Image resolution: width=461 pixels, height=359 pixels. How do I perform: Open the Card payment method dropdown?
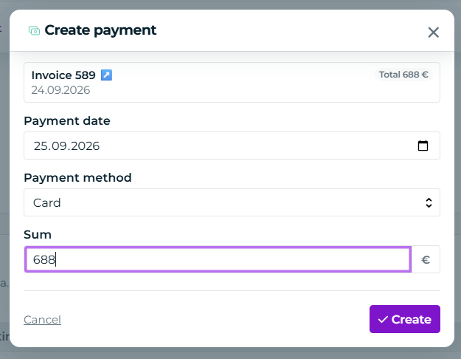[232, 202]
